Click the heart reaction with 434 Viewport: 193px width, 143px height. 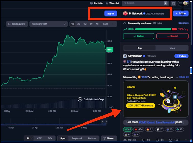tap(139, 129)
